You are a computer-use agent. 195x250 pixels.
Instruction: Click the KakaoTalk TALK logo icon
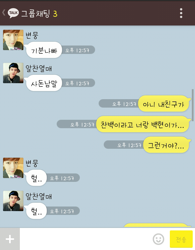pyautogui.click(x=13, y=13)
